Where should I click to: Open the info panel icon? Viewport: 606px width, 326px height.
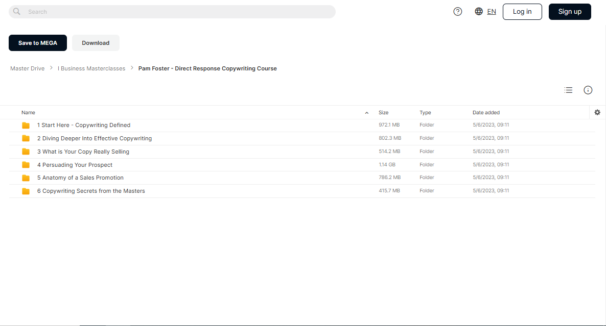click(588, 90)
